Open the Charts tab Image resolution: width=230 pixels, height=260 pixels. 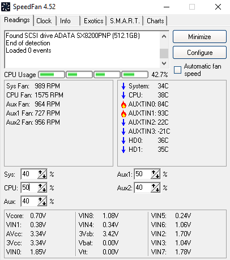pyautogui.click(x=155, y=21)
